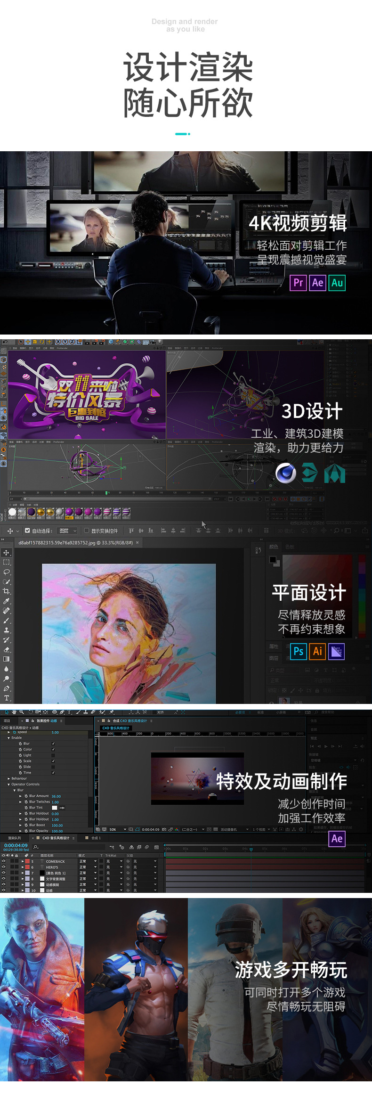Select the 效果控件 panel tab
The height and width of the screenshot is (1095, 372).
pos(43,720)
